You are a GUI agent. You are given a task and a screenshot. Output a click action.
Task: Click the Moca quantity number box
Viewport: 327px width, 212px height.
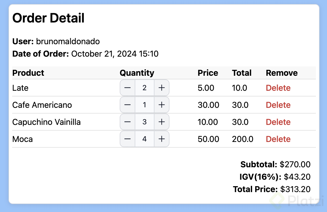coord(145,139)
